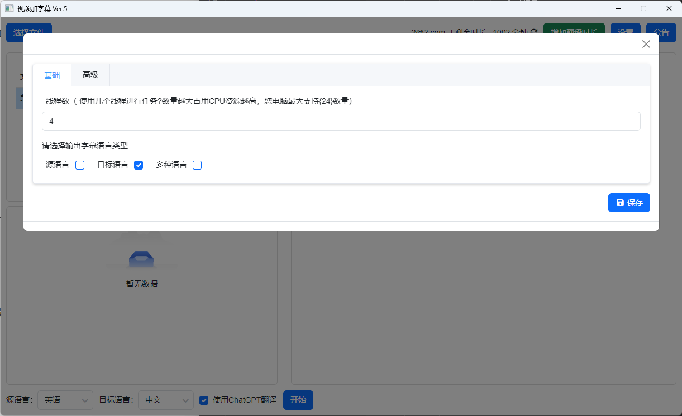
Task: Check the 源语言 output subtitle checkbox
Action: [x=79, y=165]
